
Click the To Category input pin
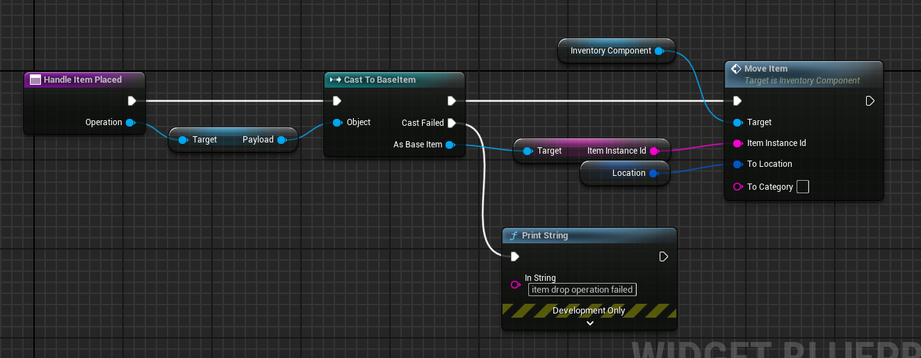point(737,187)
